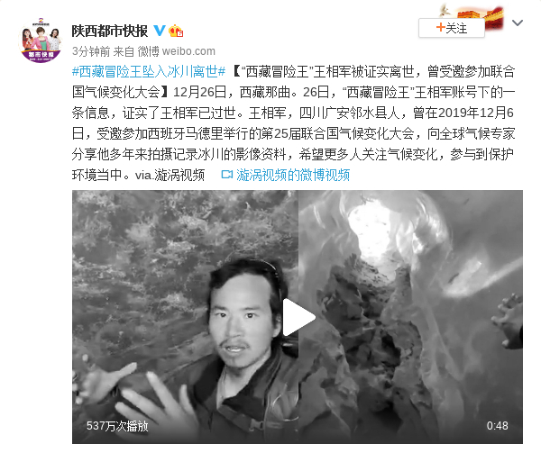Image resolution: width=541 pixels, height=453 pixels.
Task: Click the 0:48 video duration label
Action: coord(497,426)
